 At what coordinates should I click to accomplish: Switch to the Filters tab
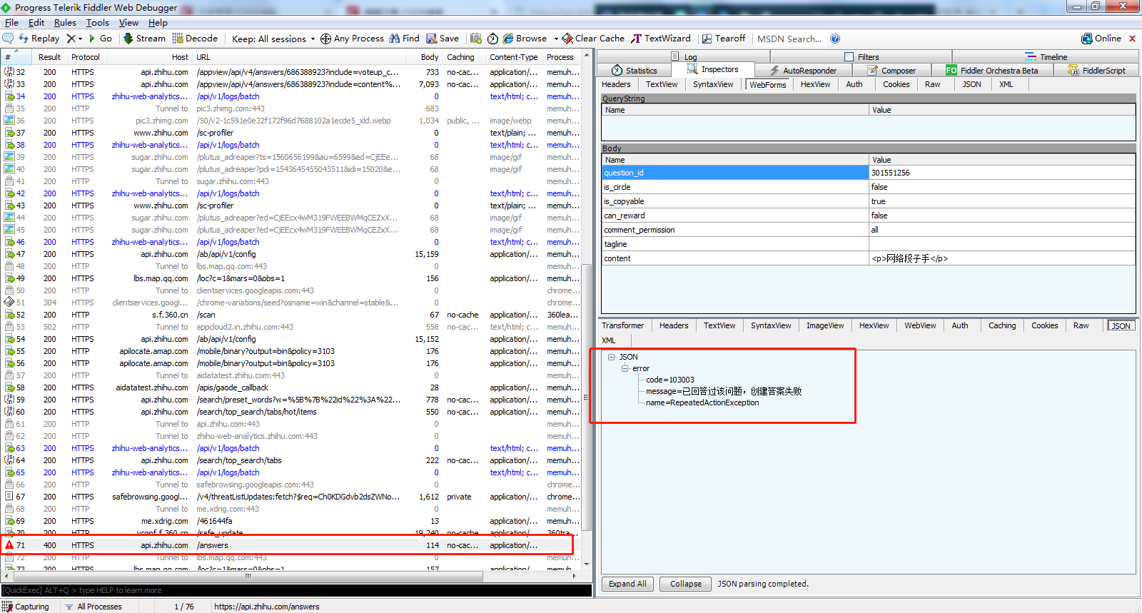point(861,56)
